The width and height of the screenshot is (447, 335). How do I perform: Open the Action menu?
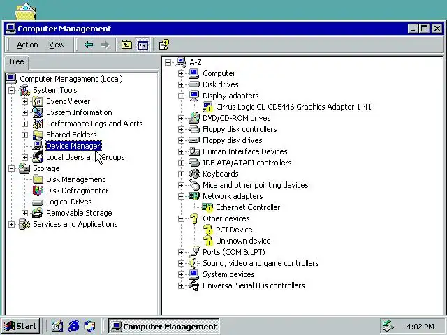click(27, 45)
